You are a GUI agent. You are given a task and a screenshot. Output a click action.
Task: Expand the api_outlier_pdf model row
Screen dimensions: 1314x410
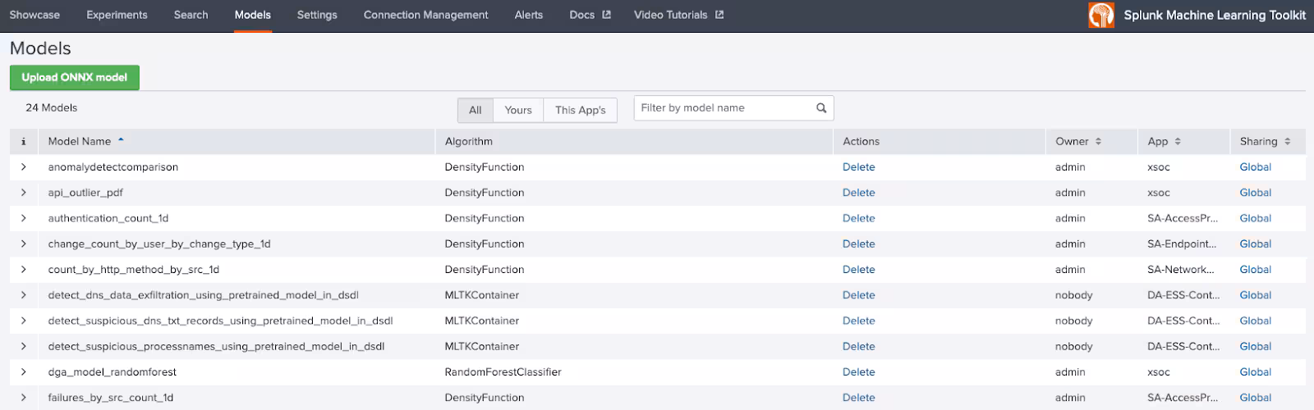(x=24, y=193)
